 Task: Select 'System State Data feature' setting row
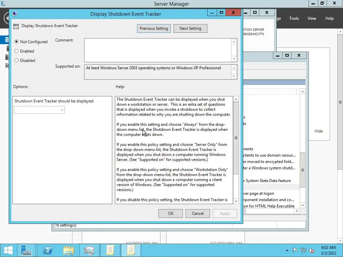pyautogui.click(x=271, y=181)
